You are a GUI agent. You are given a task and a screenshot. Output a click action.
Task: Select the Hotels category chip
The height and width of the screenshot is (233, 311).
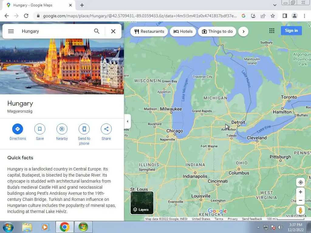click(183, 32)
